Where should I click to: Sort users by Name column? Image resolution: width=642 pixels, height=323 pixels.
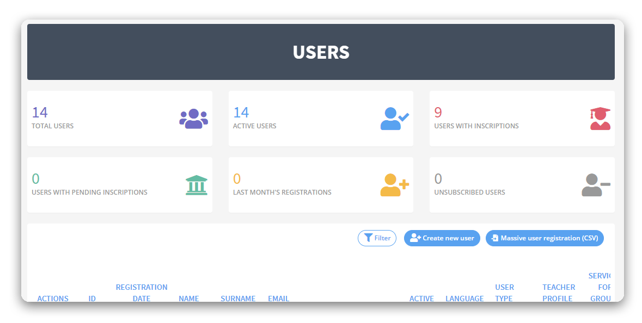tap(189, 298)
